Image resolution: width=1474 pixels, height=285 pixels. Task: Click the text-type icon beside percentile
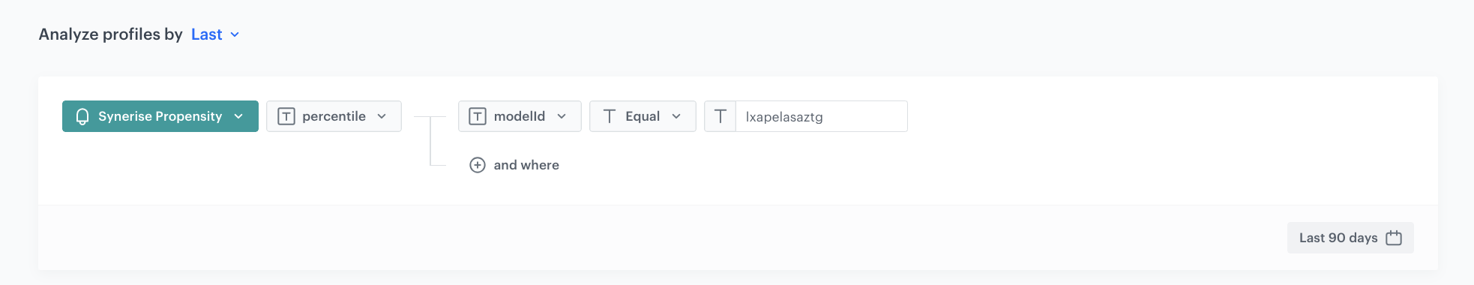[286, 116]
